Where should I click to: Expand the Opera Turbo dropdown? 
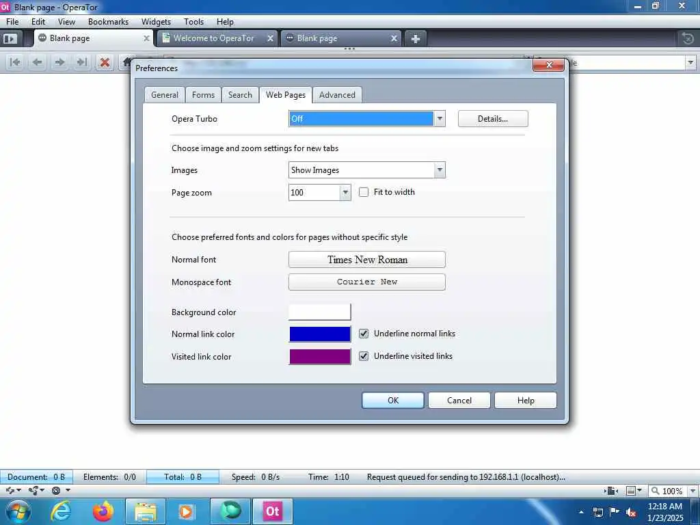(440, 119)
